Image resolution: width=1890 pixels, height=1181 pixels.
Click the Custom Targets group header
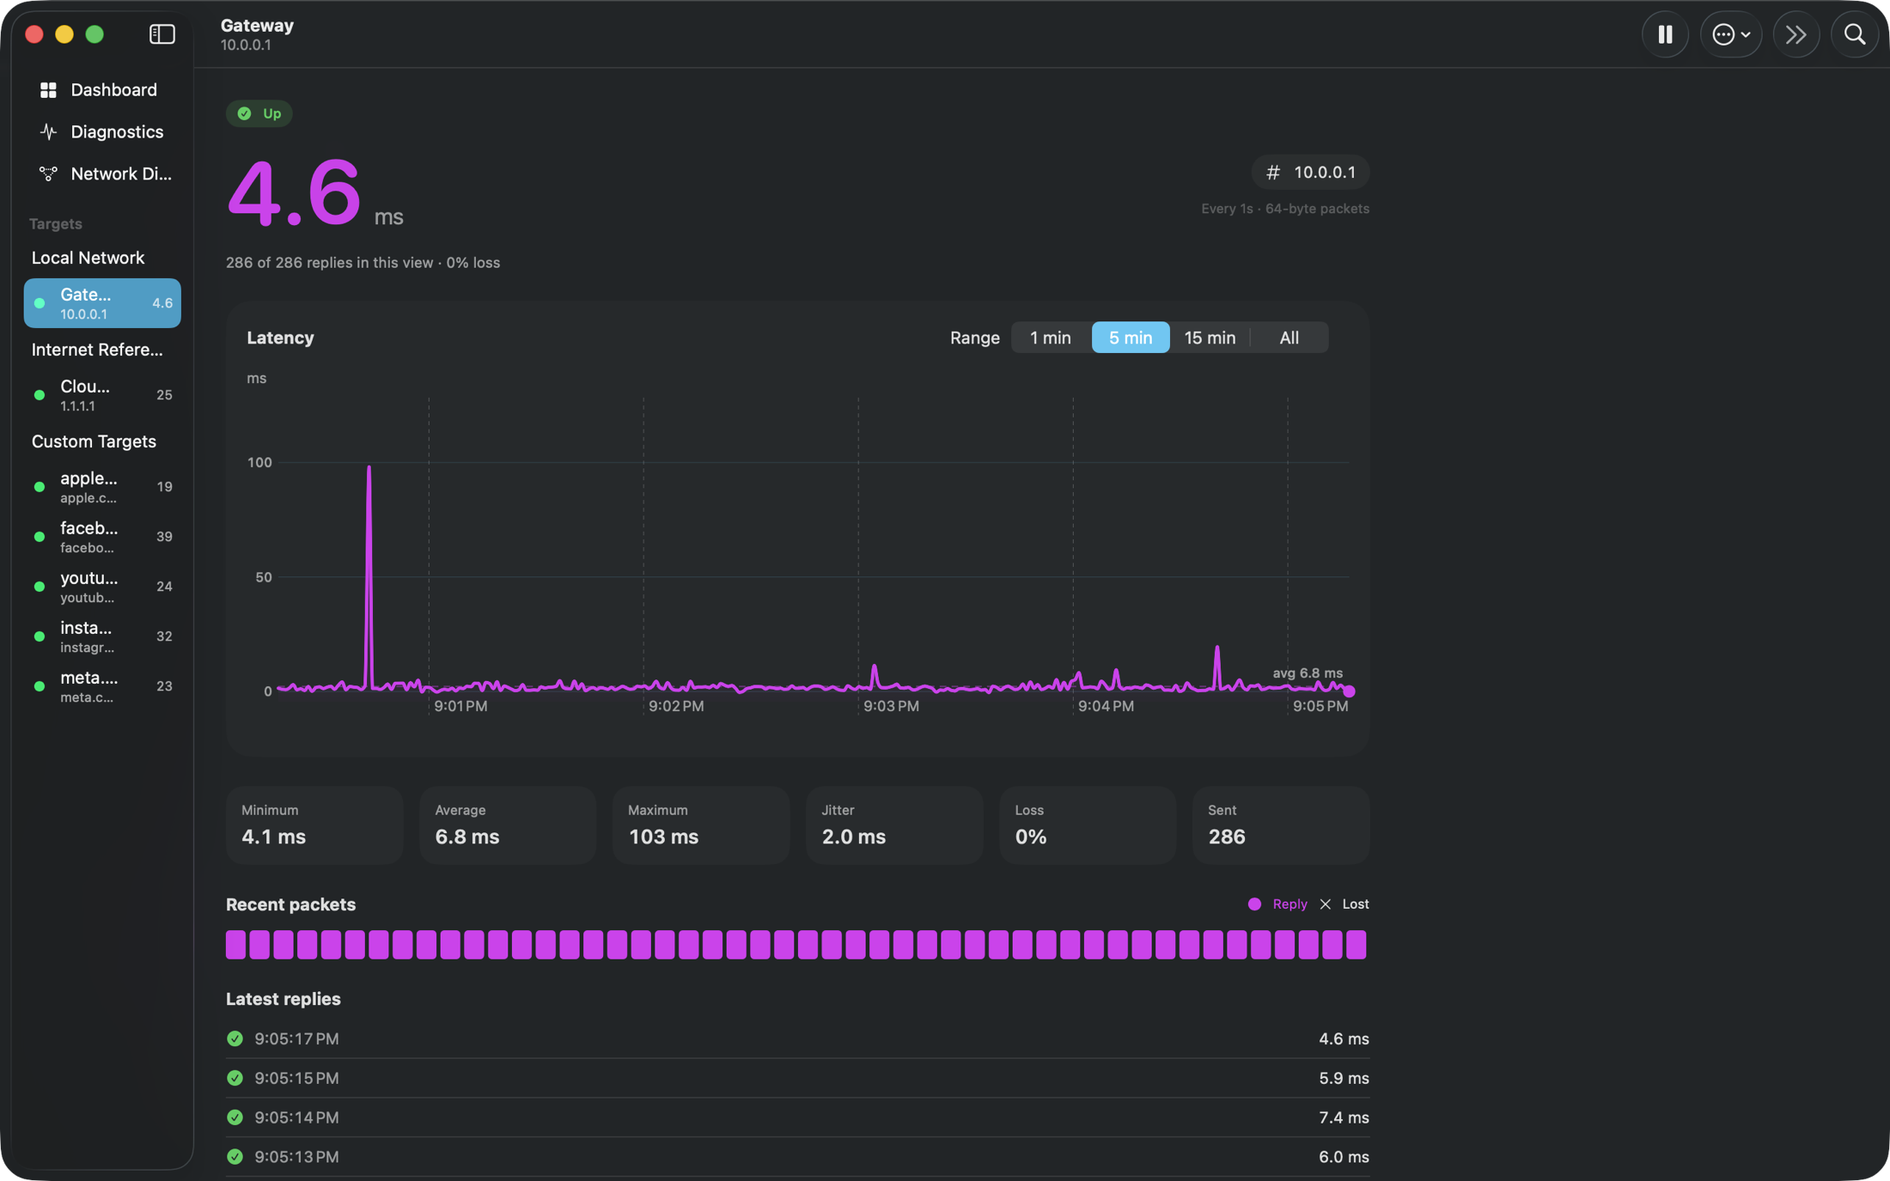[x=94, y=441]
